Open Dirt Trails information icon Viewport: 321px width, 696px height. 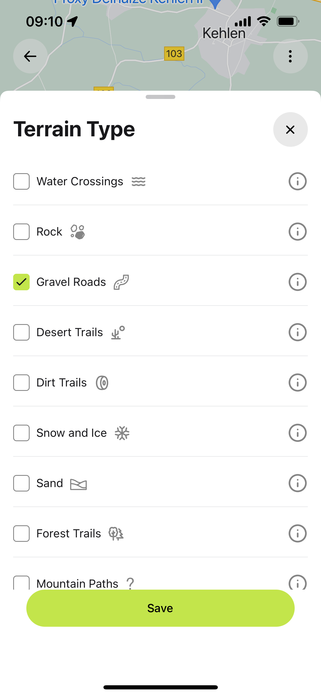tap(297, 383)
